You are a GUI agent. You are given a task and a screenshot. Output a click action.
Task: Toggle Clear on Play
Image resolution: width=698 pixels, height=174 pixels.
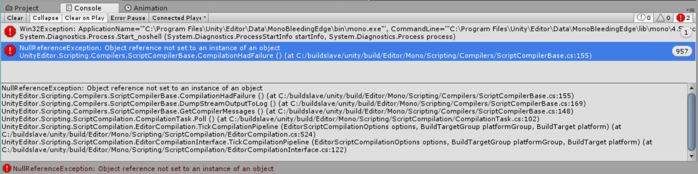(84, 18)
